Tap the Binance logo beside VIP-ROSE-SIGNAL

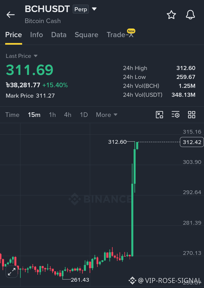[x=132, y=281]
